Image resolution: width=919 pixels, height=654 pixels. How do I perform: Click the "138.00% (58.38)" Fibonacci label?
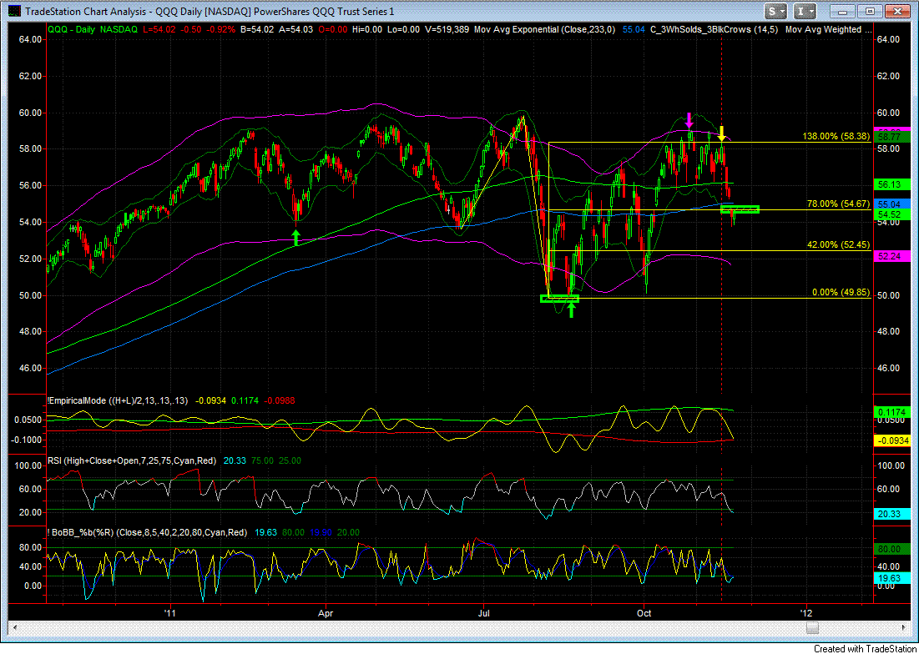coord(836,136)
